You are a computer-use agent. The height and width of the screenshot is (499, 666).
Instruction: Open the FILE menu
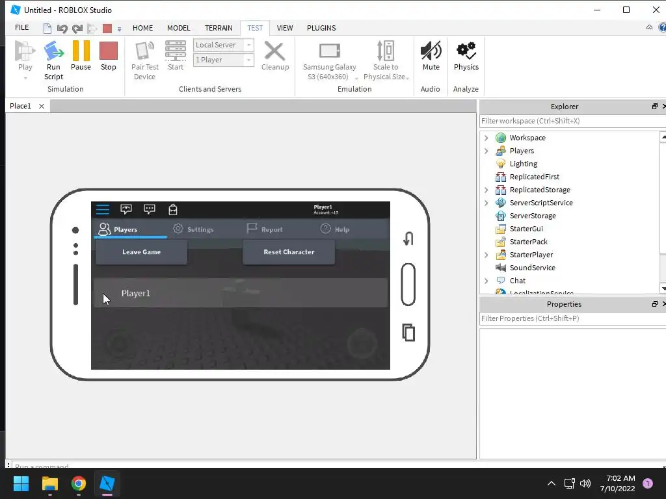(x=21, y=27)
